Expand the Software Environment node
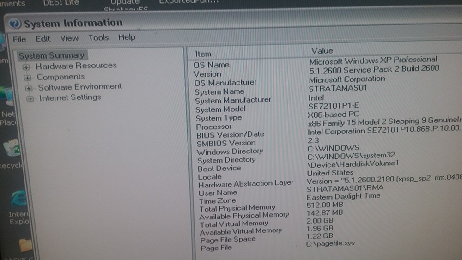 click(29, 88)
